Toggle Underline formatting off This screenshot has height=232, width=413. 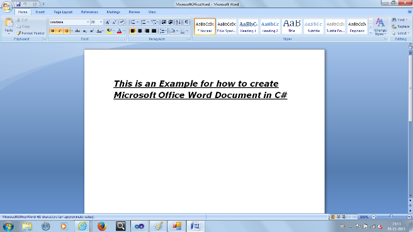(67, 31)
